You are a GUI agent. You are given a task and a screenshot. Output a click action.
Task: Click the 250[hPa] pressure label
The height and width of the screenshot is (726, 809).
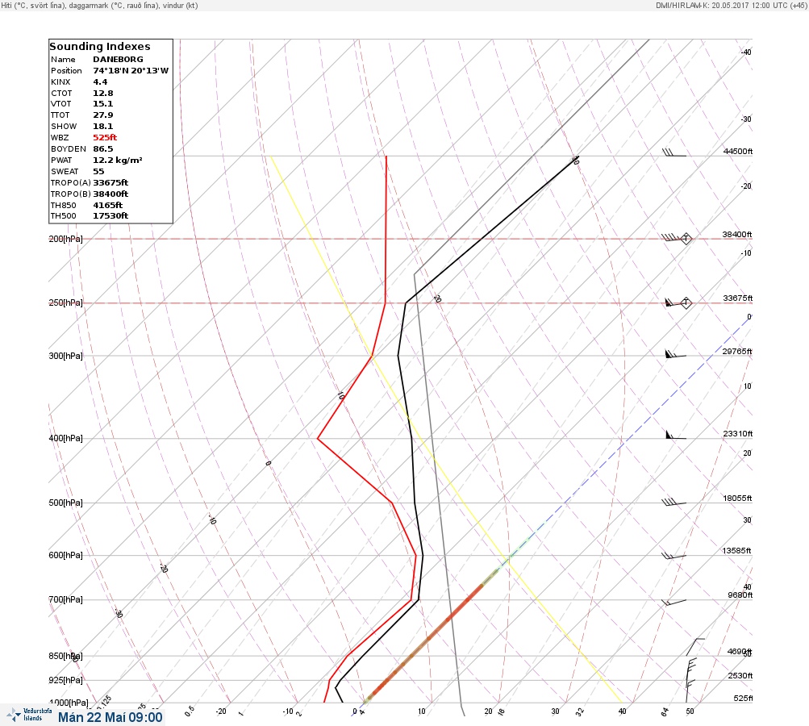pyautogui.click(x=65, y=302)
